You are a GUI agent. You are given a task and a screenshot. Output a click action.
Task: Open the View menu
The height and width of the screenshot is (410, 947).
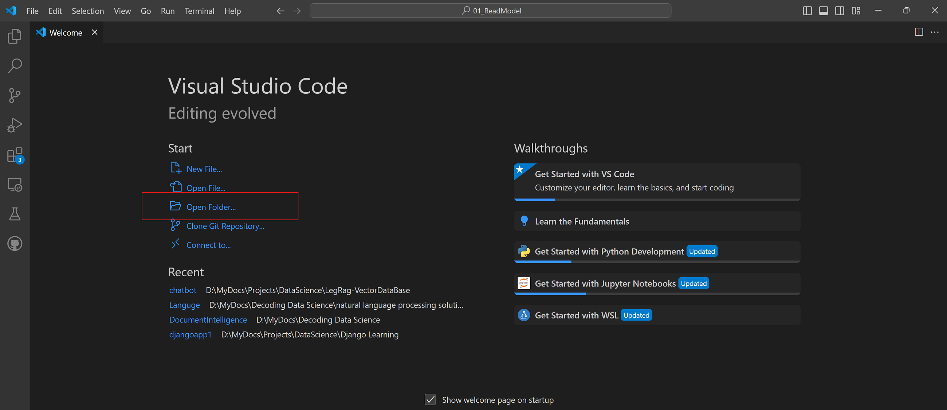tap(122, 11)
